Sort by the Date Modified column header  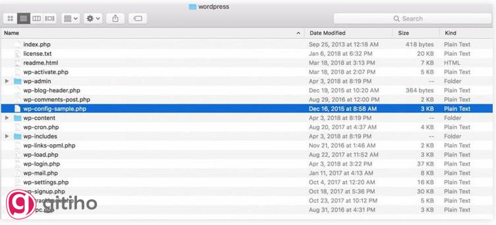pyautogui.click(x=327, y=33)
